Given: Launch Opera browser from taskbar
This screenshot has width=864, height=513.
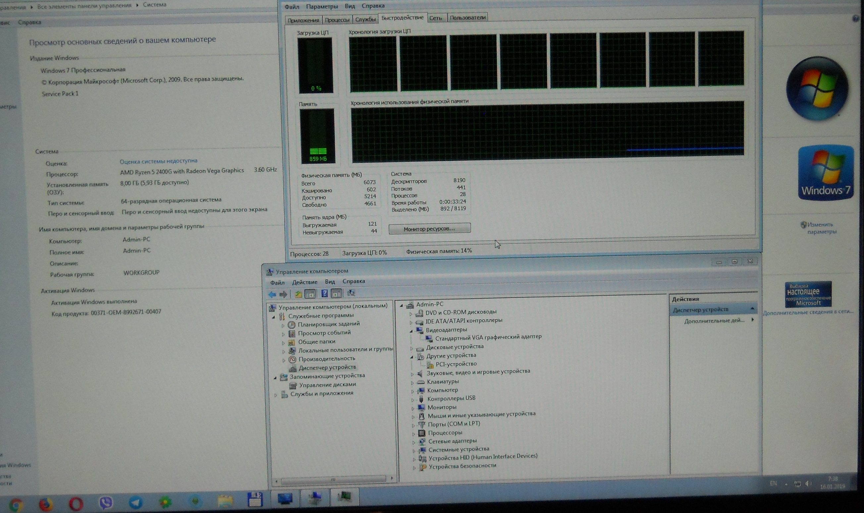Looking at the screenshot, I should (76, 504).
